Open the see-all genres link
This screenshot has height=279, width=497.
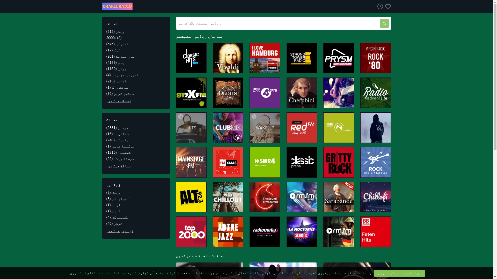[x=119, y=101]
